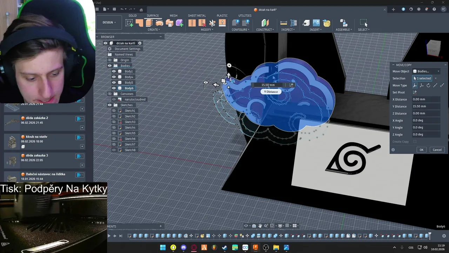Click the Y Distance field in dialog
The width and height of the screenshot is (449, 253).
[426, 106]
